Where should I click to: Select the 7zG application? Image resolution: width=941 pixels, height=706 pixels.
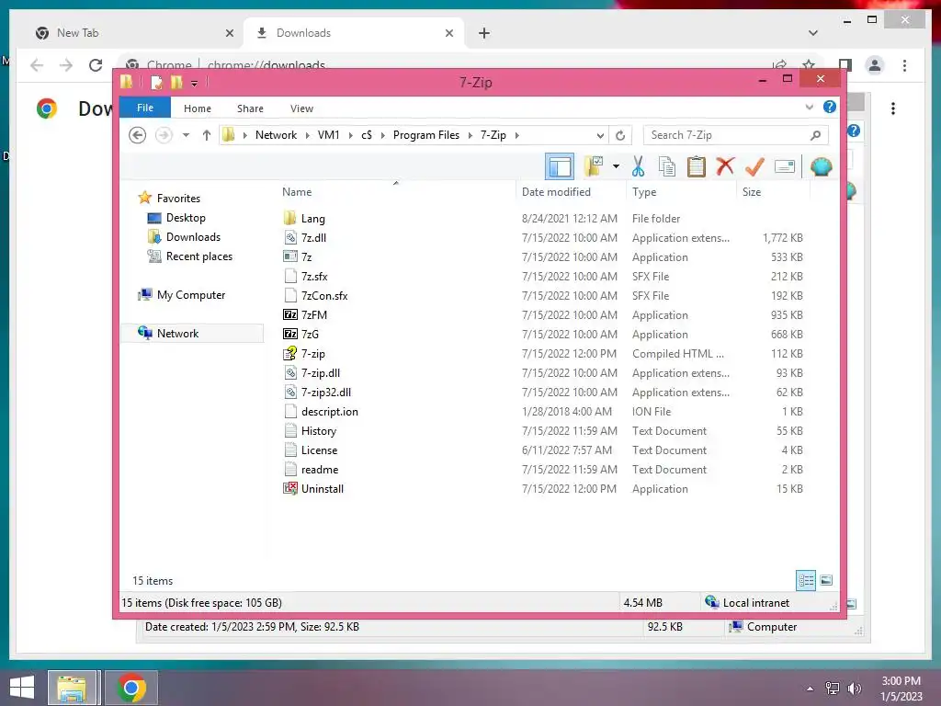(310, 335)
